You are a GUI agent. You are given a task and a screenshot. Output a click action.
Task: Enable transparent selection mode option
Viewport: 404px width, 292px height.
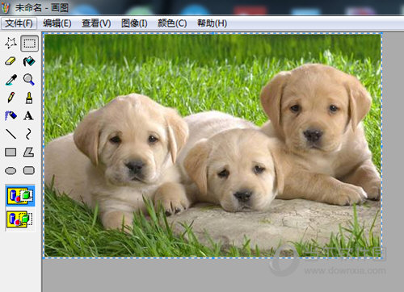[20, 219]
